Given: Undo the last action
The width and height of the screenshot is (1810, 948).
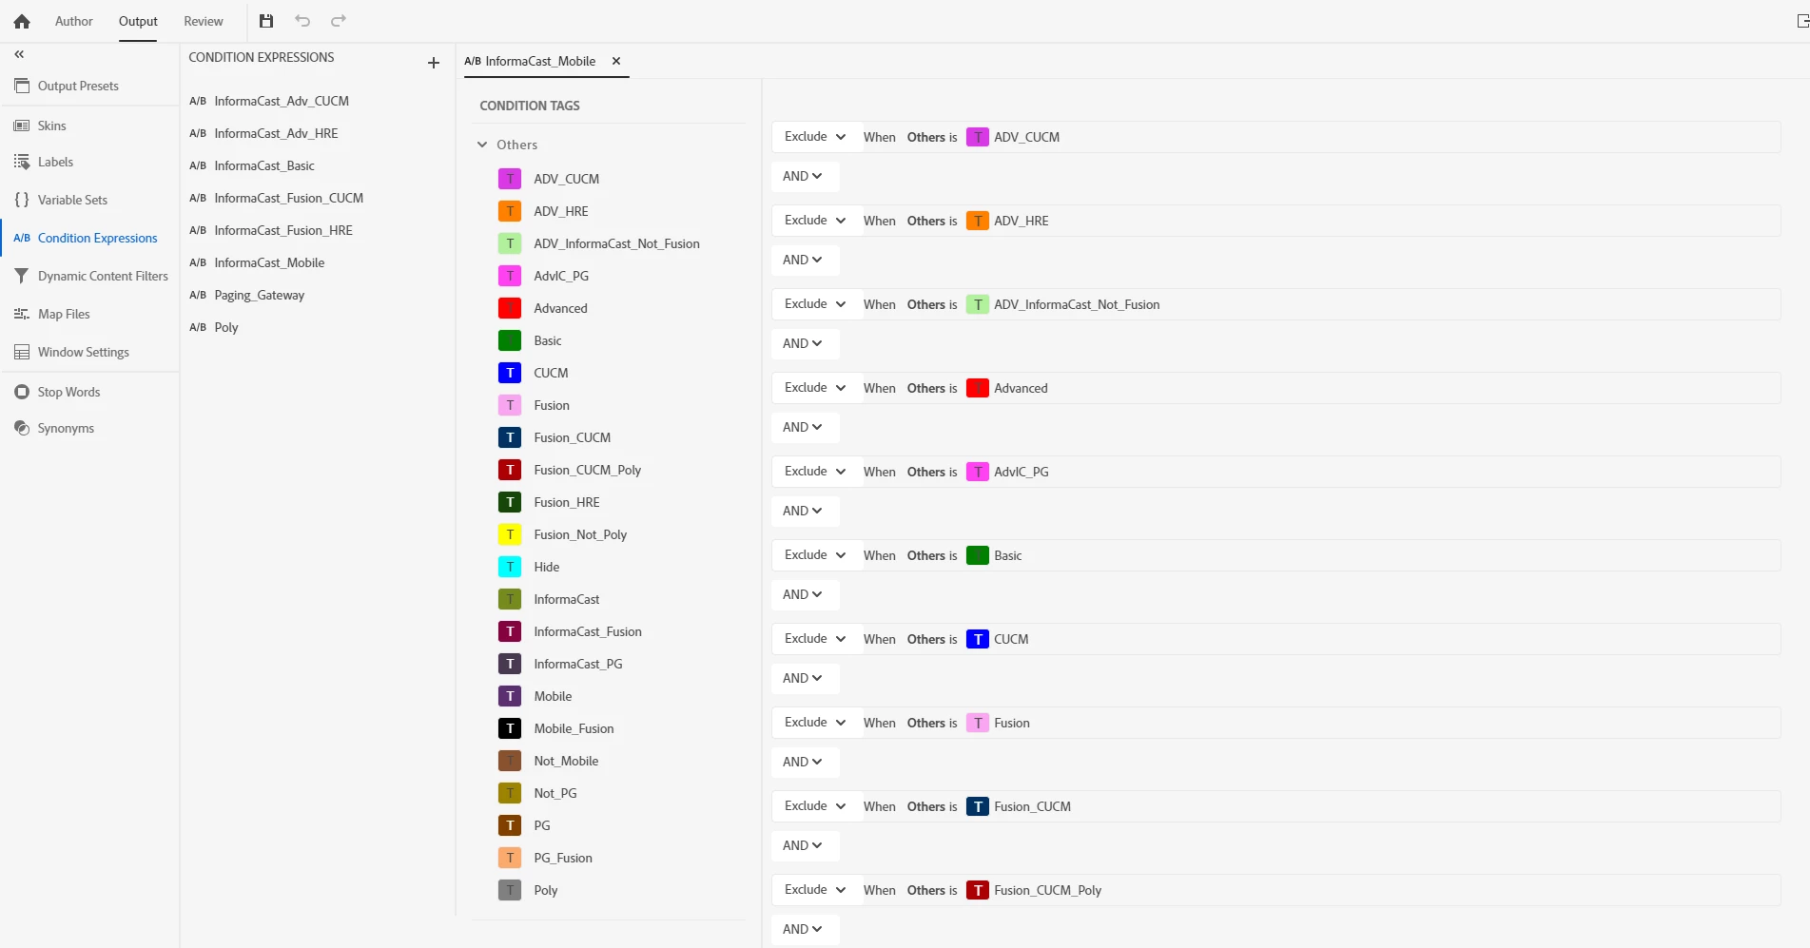Looking at the screenshot, I should pyautogui.click(x=302, y=21).
